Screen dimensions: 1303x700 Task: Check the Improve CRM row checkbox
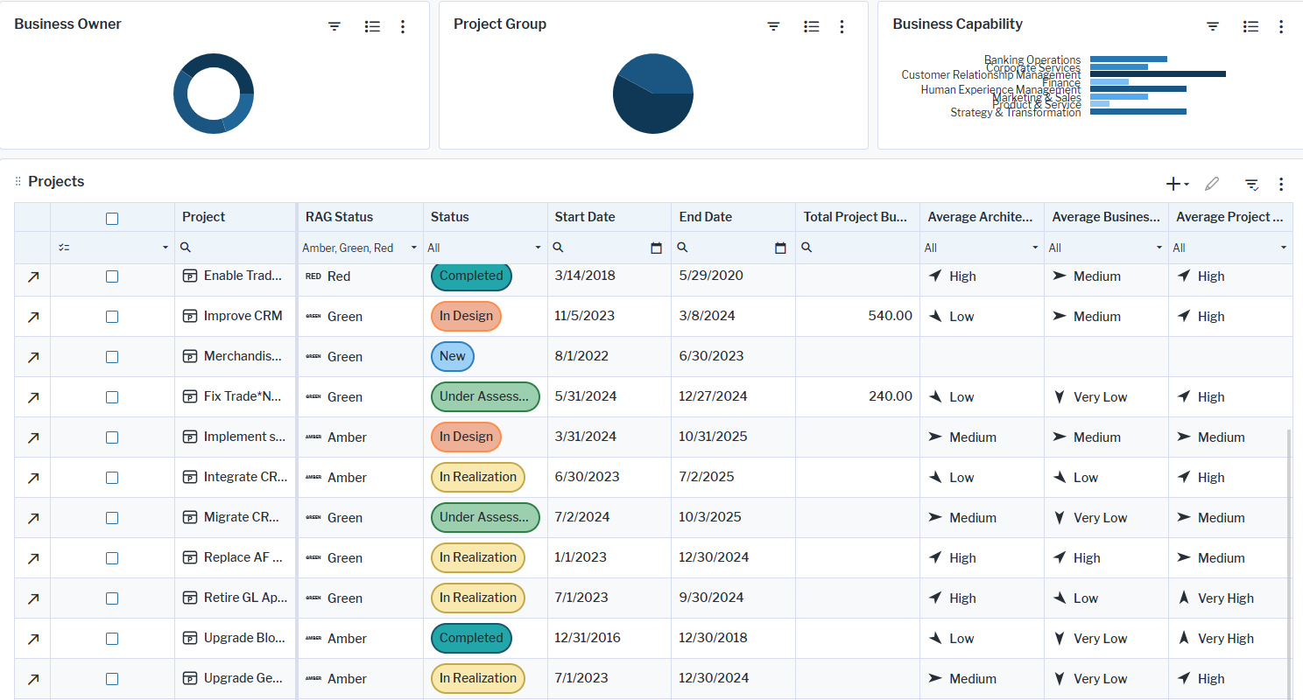click(x=112, y=317)
